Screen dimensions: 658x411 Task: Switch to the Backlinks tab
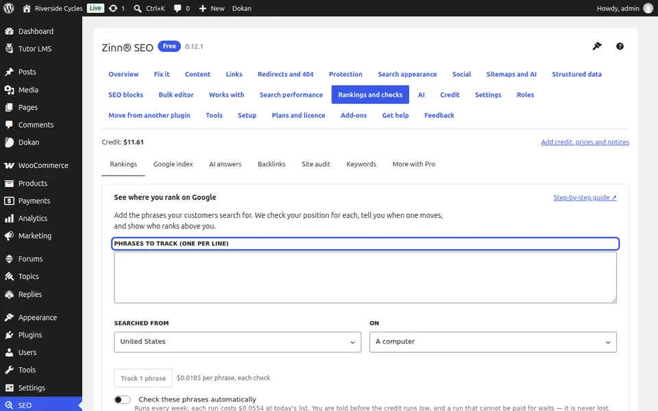click(x=271, y=164)
